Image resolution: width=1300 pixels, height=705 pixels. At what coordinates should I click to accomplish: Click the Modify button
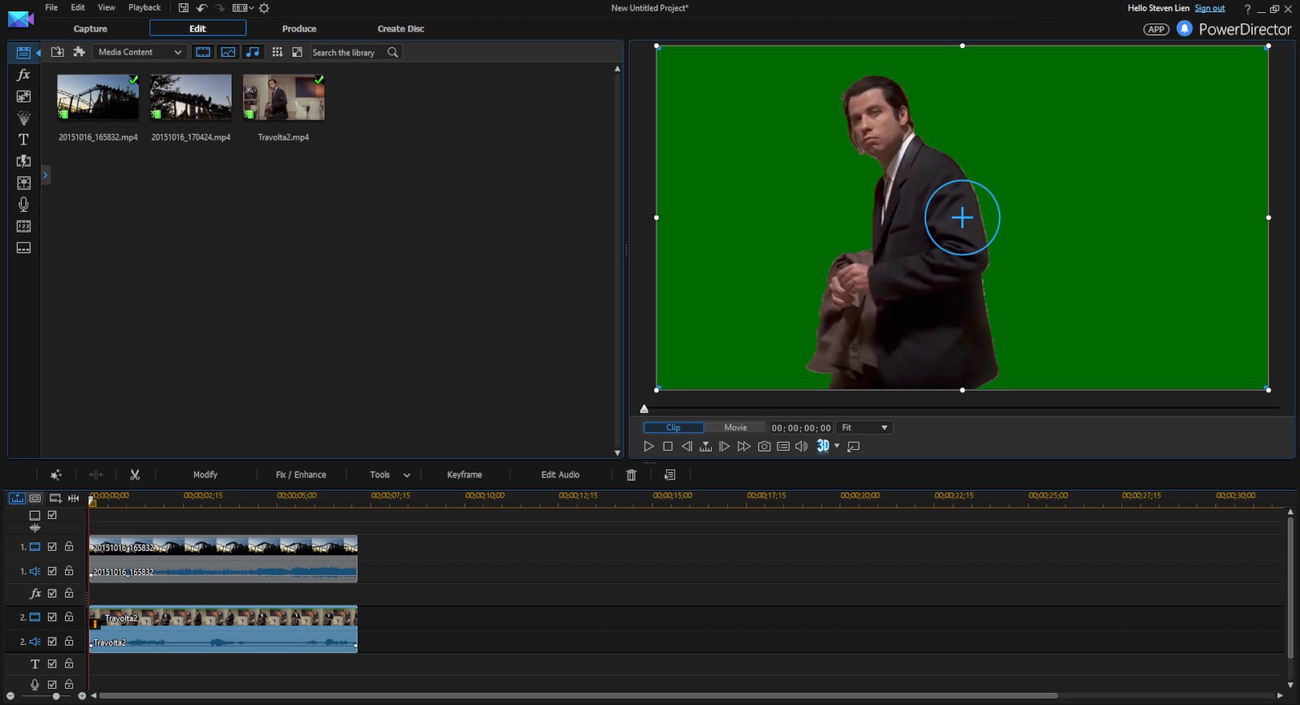[206, 474]
